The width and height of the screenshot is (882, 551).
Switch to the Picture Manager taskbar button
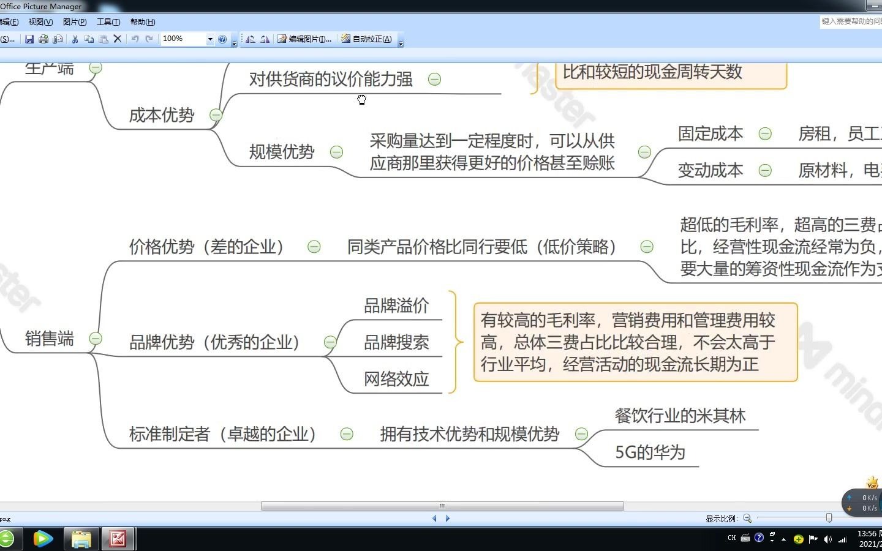click(x=118, y=539)
